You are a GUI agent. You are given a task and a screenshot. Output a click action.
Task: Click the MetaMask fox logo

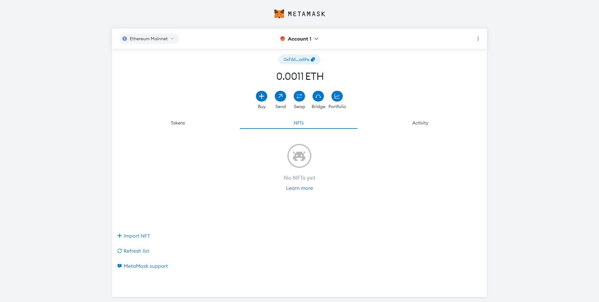pos(279,14)
